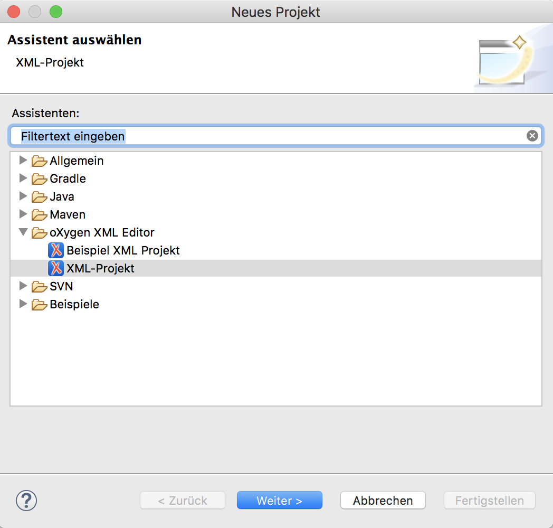The width and height of the screenshot is (553, 528).
Task: Select the Beispiel XML Projekt entry
Action: tap(123, 250)
